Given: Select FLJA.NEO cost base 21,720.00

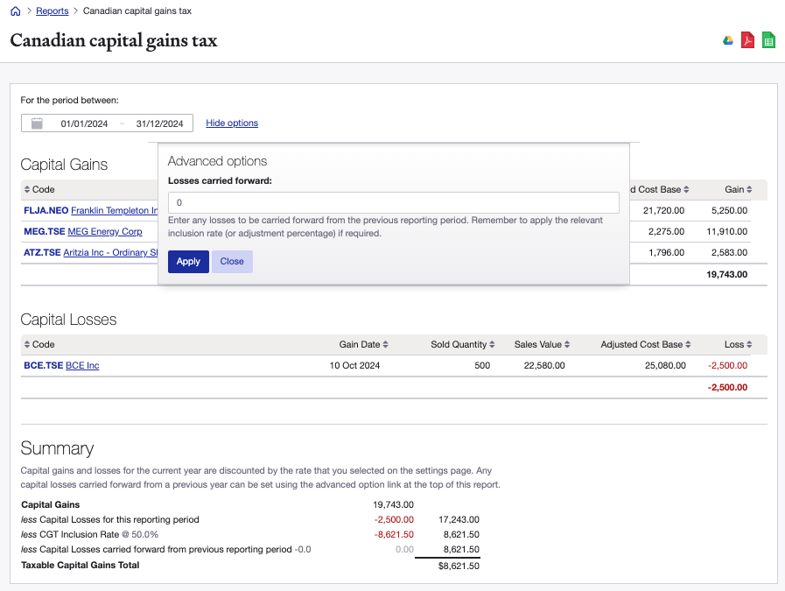Looking at the screenshot, I should tap(663, 210).
